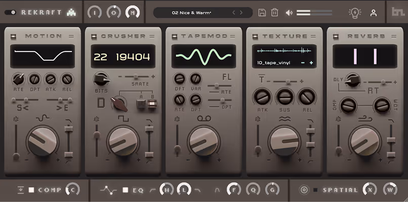
Task: Select Crusher mode B button
Action: tap(152, 104)
